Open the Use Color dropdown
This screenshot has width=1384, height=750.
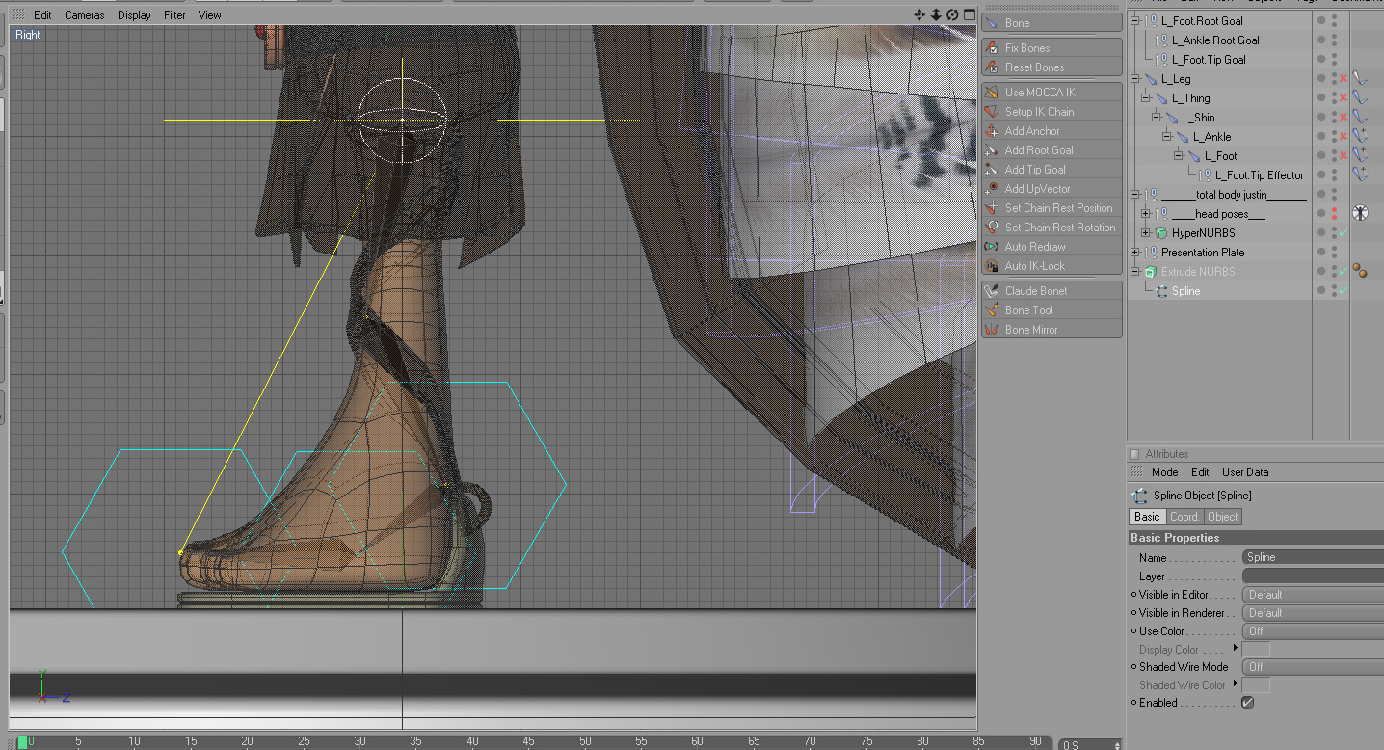pos(1313,631)
